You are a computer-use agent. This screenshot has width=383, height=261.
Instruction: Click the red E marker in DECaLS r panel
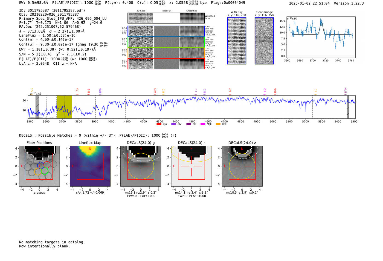(174, 166)
